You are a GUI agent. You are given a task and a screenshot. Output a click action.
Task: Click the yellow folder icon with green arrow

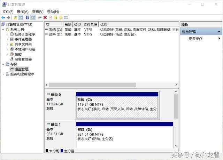tap(56, 17)
